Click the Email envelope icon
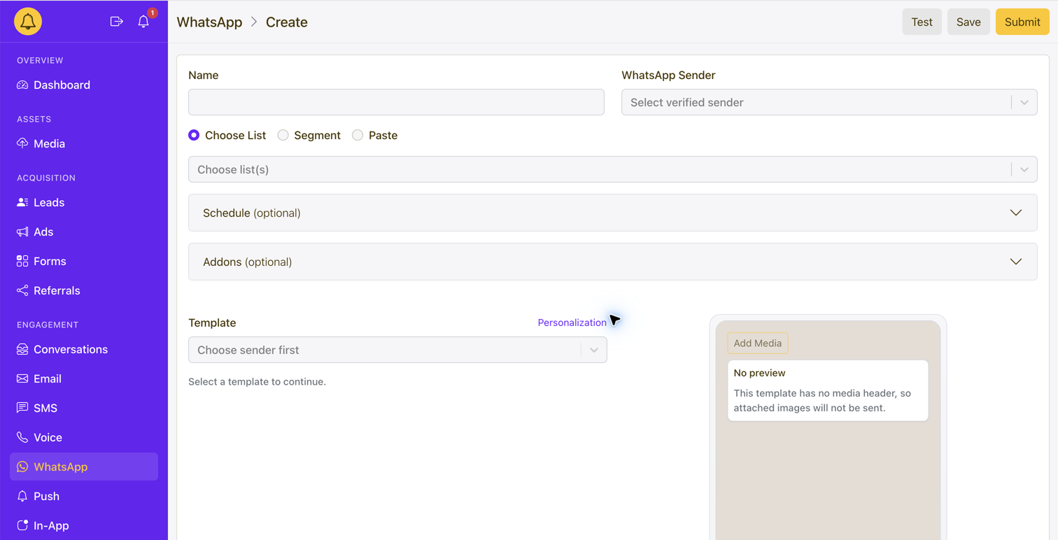Image resolution: width=1058 pixels, height=540 pixels. point(22,378)
